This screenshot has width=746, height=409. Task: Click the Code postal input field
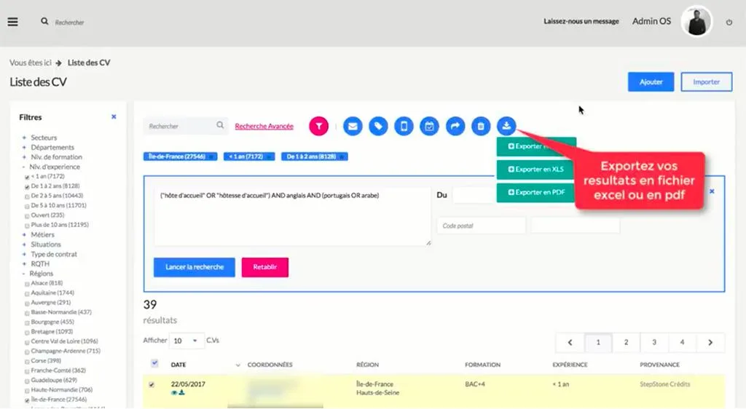click(x=481, y=226)
